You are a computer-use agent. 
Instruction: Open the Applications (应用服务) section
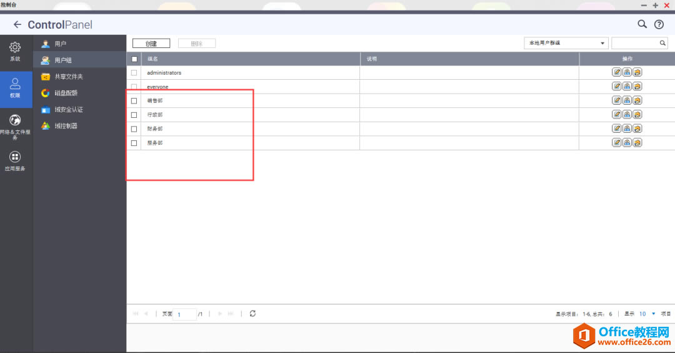pos(15,161)
